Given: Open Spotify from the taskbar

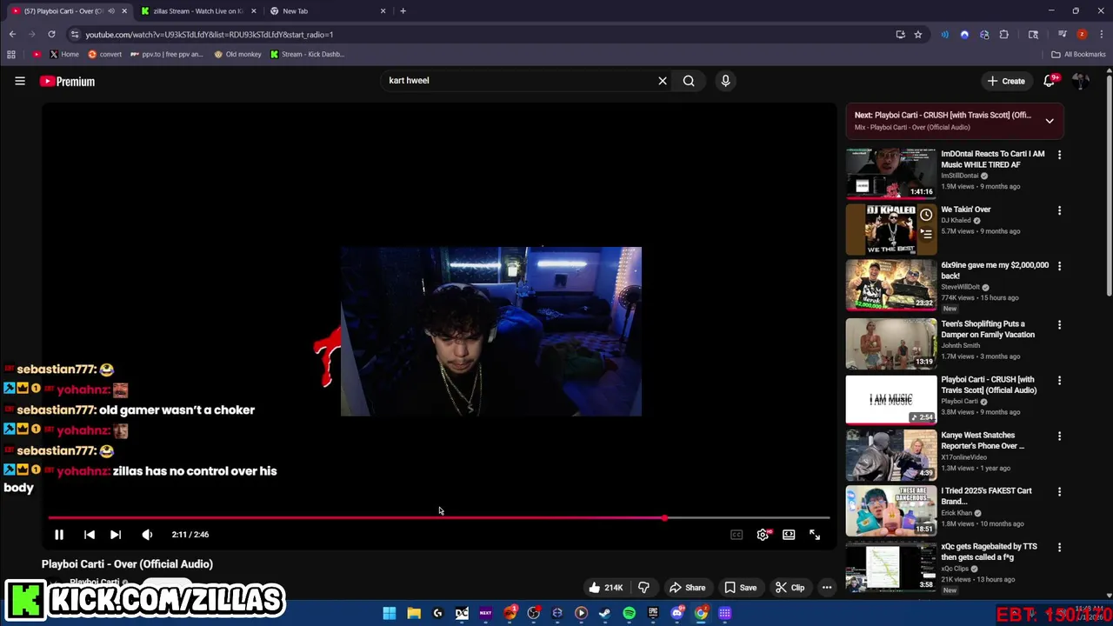Looking at the screenshot, I should point(629,613).
